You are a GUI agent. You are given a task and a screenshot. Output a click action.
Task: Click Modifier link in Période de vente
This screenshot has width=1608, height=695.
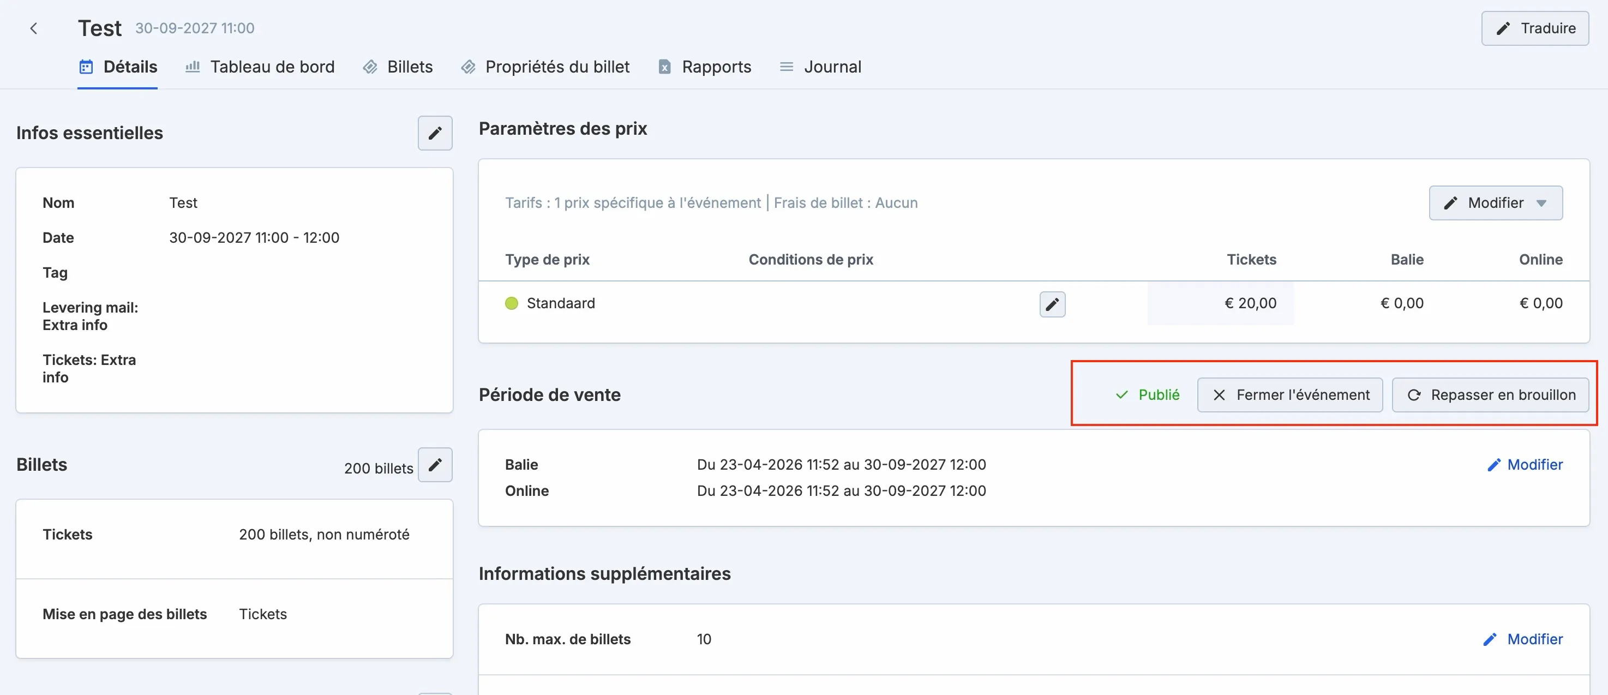(1525, 465)
